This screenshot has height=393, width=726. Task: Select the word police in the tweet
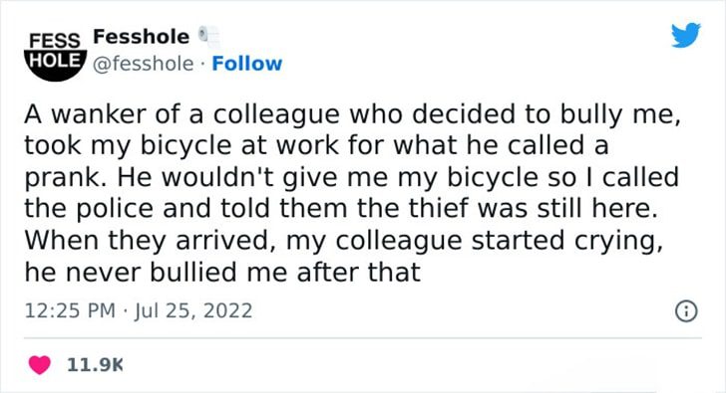pyautogui.click(x=115, y=209)
